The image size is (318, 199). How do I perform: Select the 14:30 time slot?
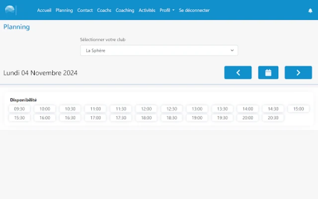point(273,109)
